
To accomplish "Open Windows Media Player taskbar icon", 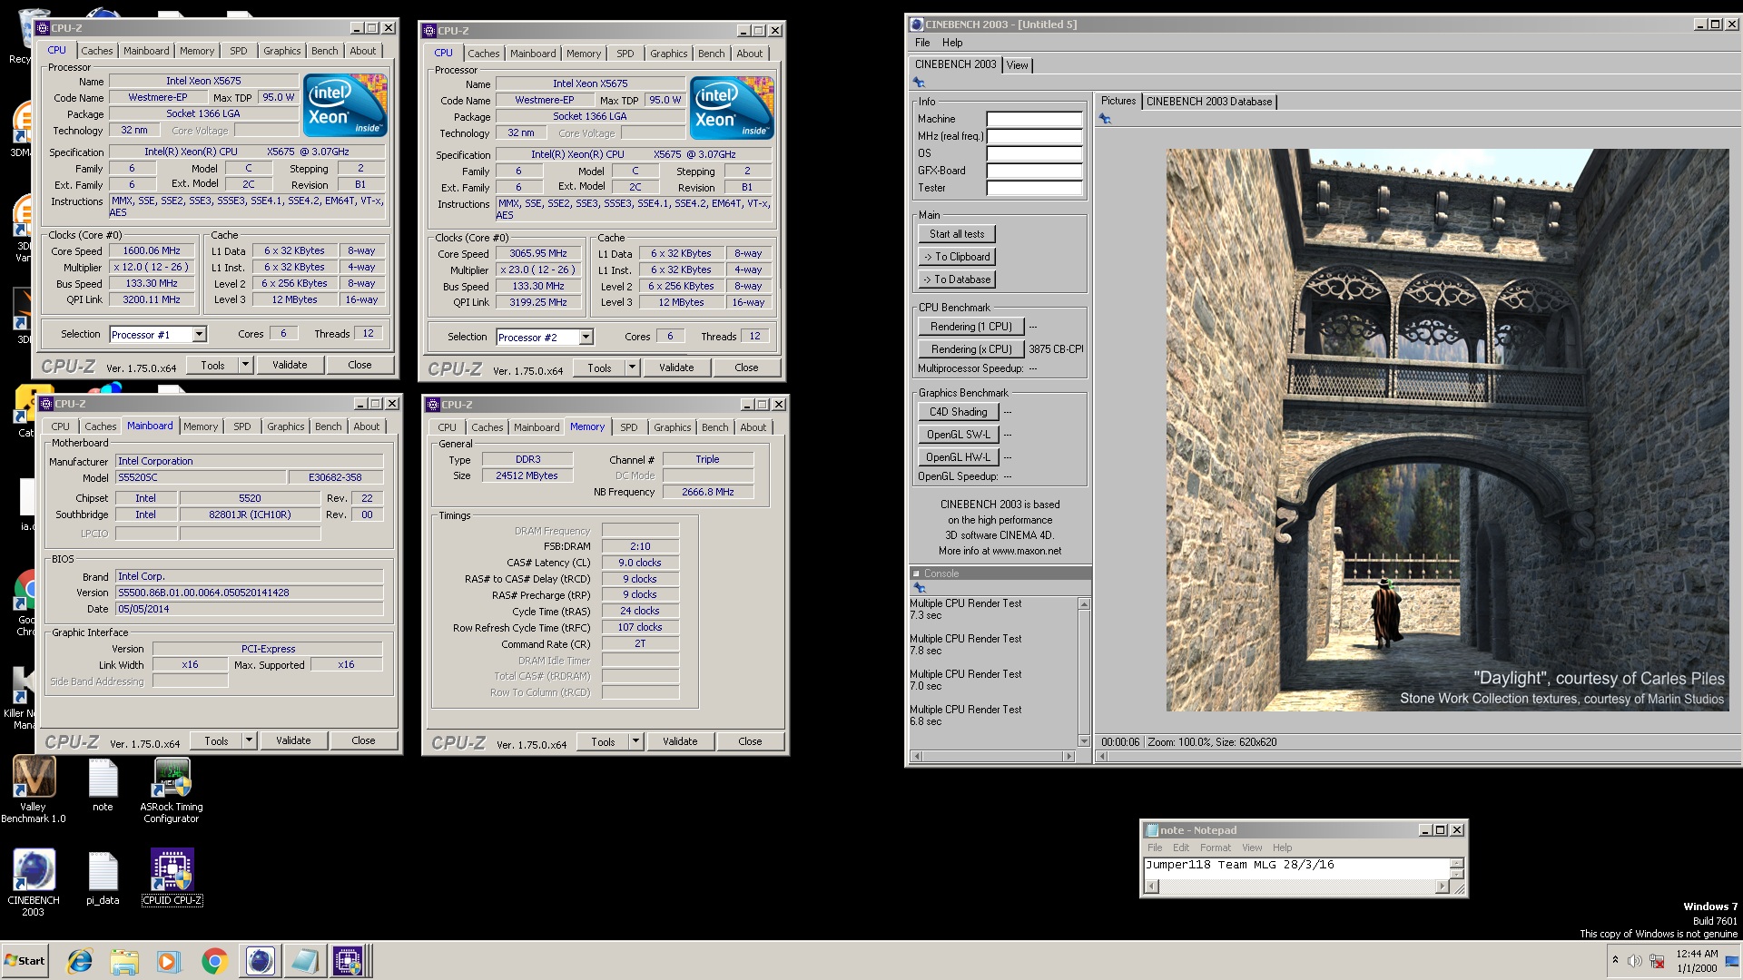I will [x=169, y=961].
